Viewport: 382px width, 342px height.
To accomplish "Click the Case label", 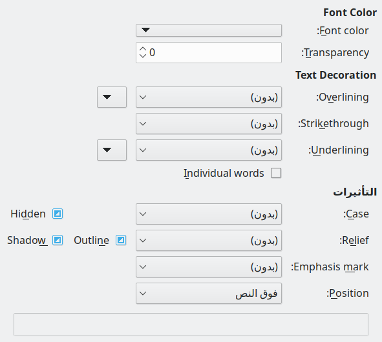I will pyautogui.click(x=356, y=214).
